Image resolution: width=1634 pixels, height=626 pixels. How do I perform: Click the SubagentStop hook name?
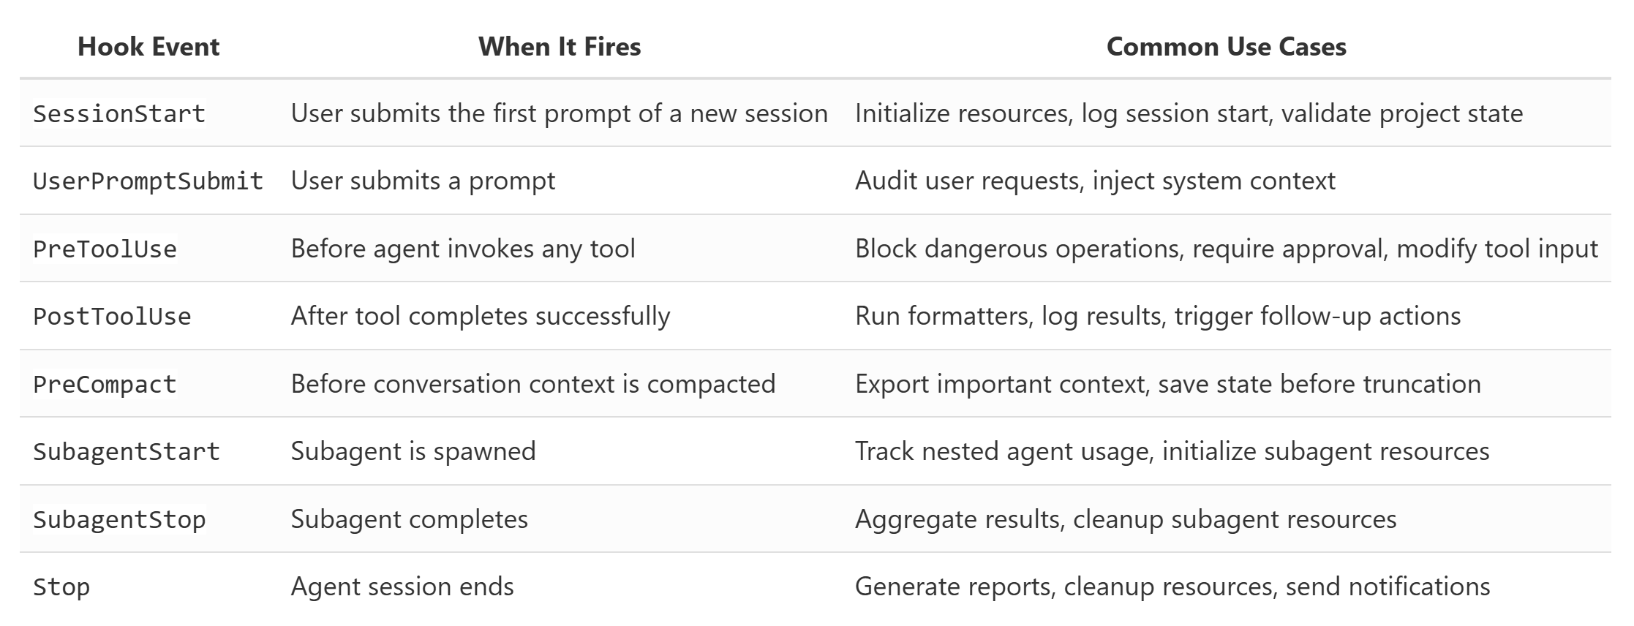119,519
